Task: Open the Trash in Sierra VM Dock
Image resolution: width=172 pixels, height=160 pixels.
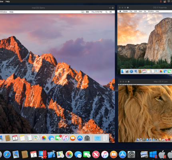Action: 105,138
